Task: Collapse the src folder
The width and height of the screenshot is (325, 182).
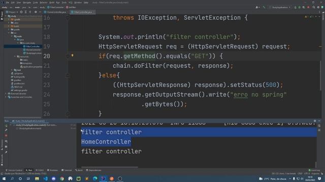Action: (x=9, y=33)
